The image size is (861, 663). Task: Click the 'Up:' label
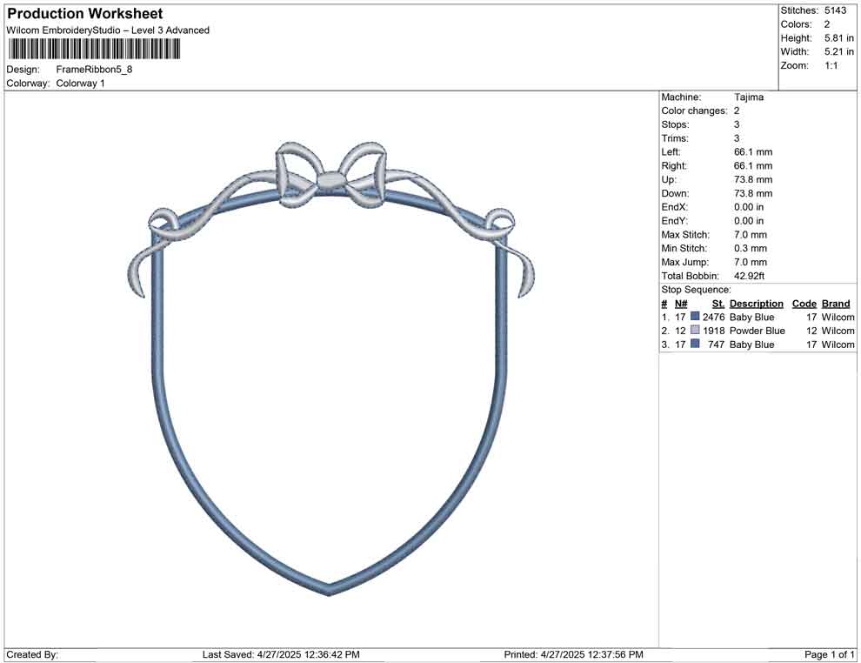click(x=669, y=179)
